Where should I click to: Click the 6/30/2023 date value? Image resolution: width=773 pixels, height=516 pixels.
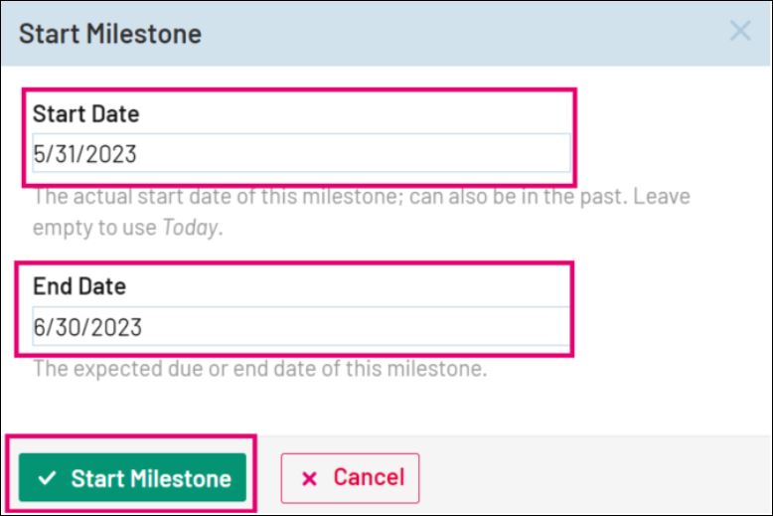87,326
